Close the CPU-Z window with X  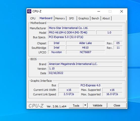point(122,11)
